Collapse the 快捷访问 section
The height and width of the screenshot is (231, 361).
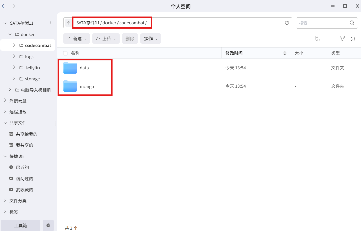[5, 156]
